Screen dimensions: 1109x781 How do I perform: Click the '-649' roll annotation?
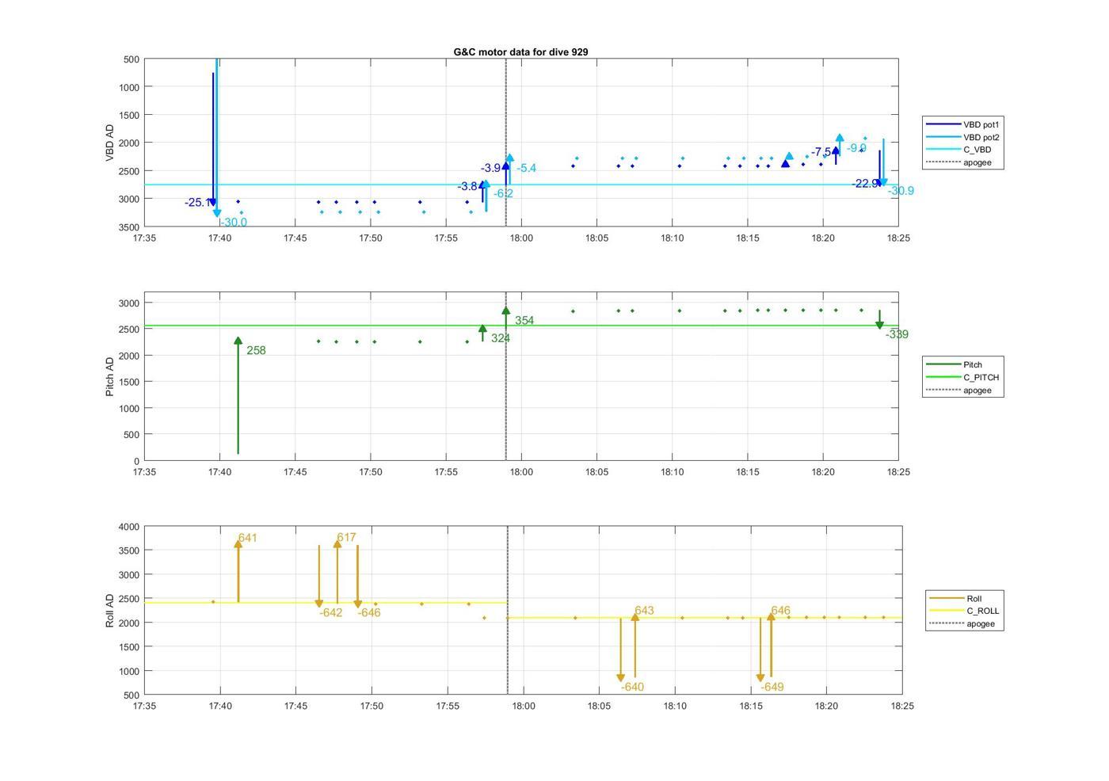[x=772, y=688]
